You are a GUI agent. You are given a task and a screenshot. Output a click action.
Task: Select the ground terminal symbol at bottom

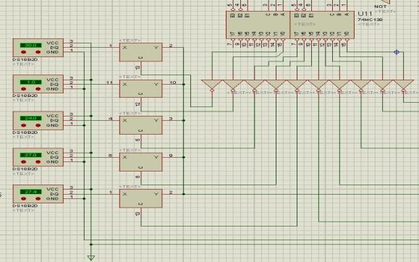click(x=91, y=258)
